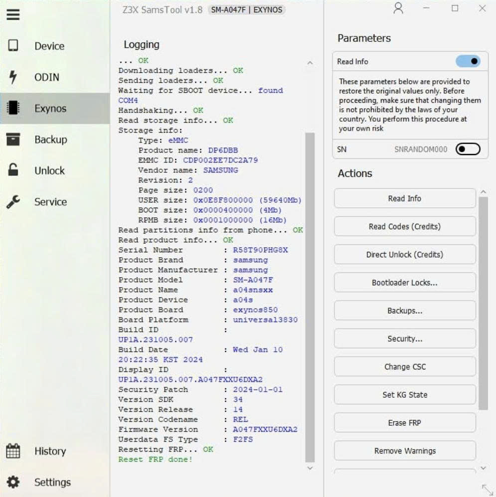Open the hamburger menu icon
This screenshot has width=496, height=497.
13,14
